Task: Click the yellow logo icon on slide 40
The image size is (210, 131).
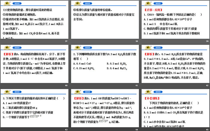Action: (x=7, y=48)
